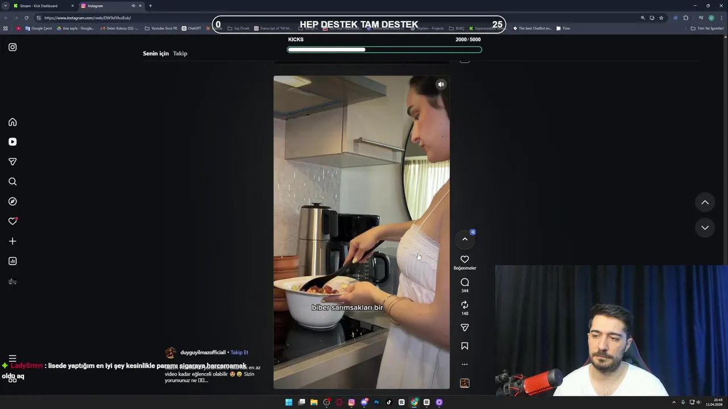Follow the creator with Takip Et
This screenshot has width=728, height=409.
(239, 353)
